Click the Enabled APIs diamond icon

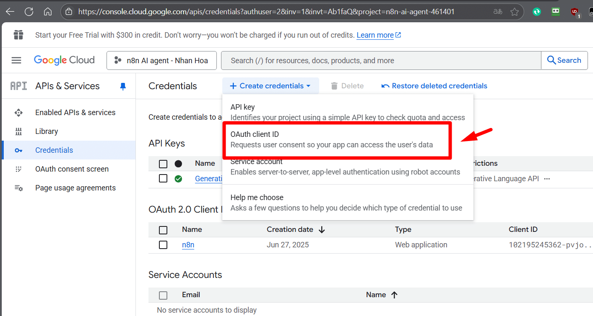tap(18, 112)
